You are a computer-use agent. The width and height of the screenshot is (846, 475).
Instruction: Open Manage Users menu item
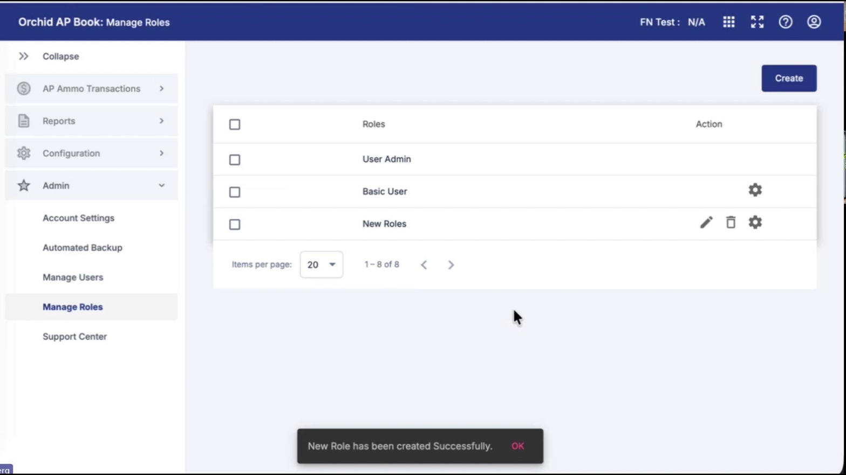pyautogui.click(x=73, y=277)
